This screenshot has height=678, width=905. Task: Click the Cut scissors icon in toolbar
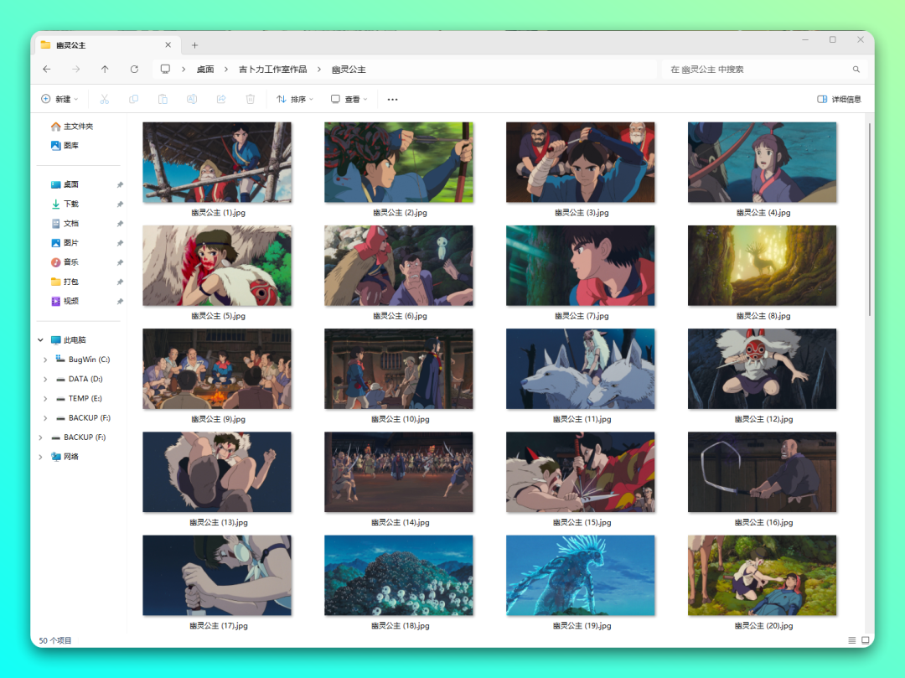pos(105,99)
